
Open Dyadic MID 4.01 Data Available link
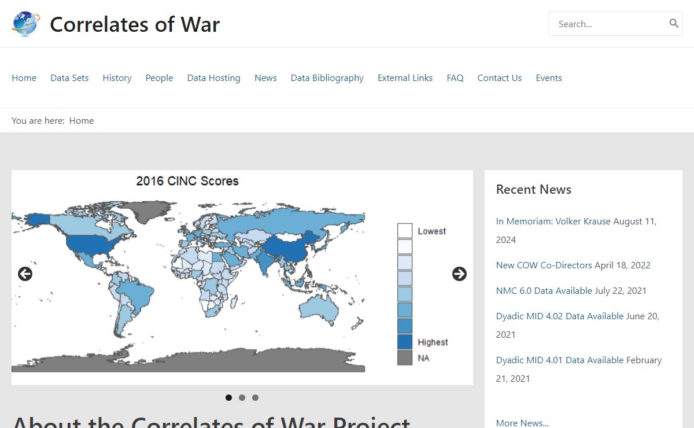[560, 360]
